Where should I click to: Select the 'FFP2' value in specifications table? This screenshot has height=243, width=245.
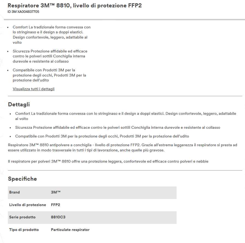(55, 205)
